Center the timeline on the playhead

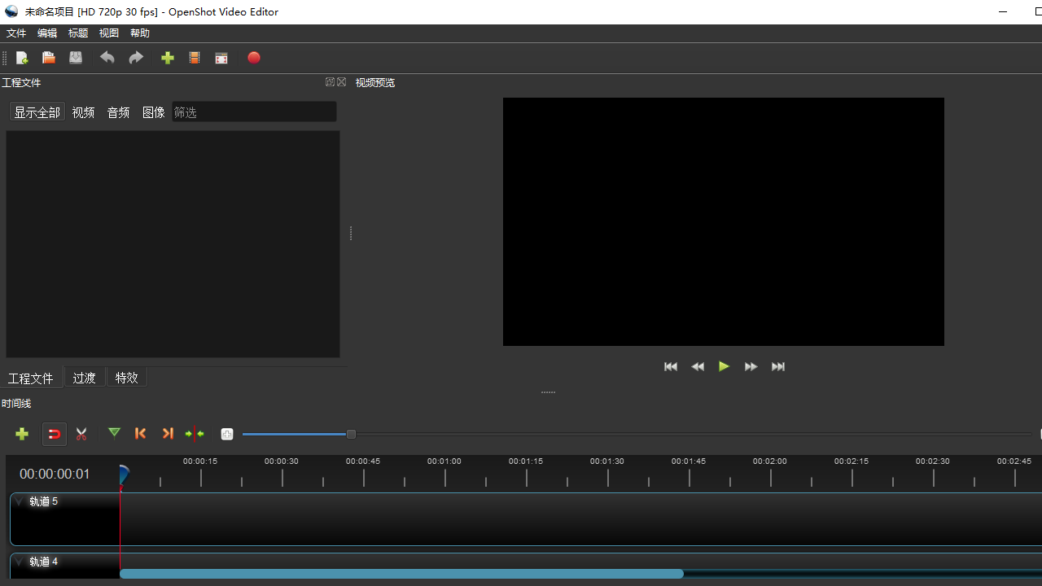point(195,434)
